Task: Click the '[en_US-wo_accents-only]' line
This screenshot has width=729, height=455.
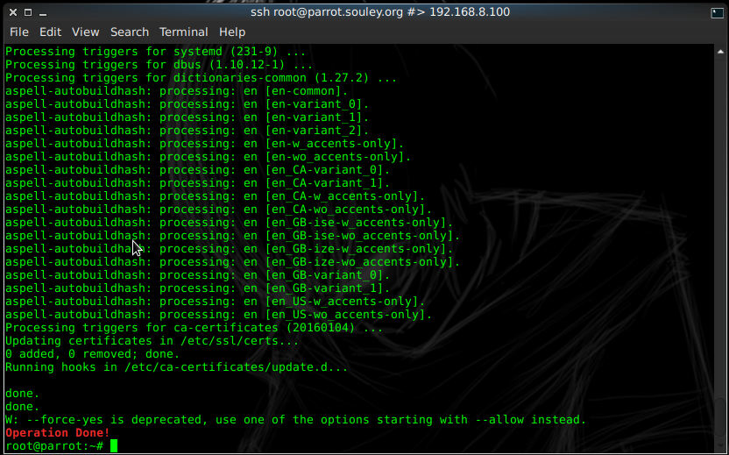Action: point(218,315)
